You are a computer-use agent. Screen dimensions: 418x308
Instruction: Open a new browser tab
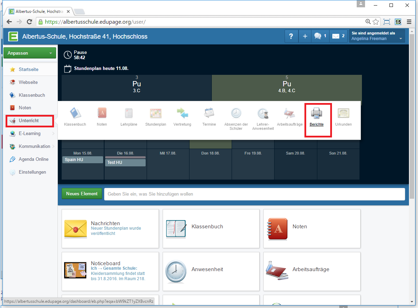(x=79, y=11)
